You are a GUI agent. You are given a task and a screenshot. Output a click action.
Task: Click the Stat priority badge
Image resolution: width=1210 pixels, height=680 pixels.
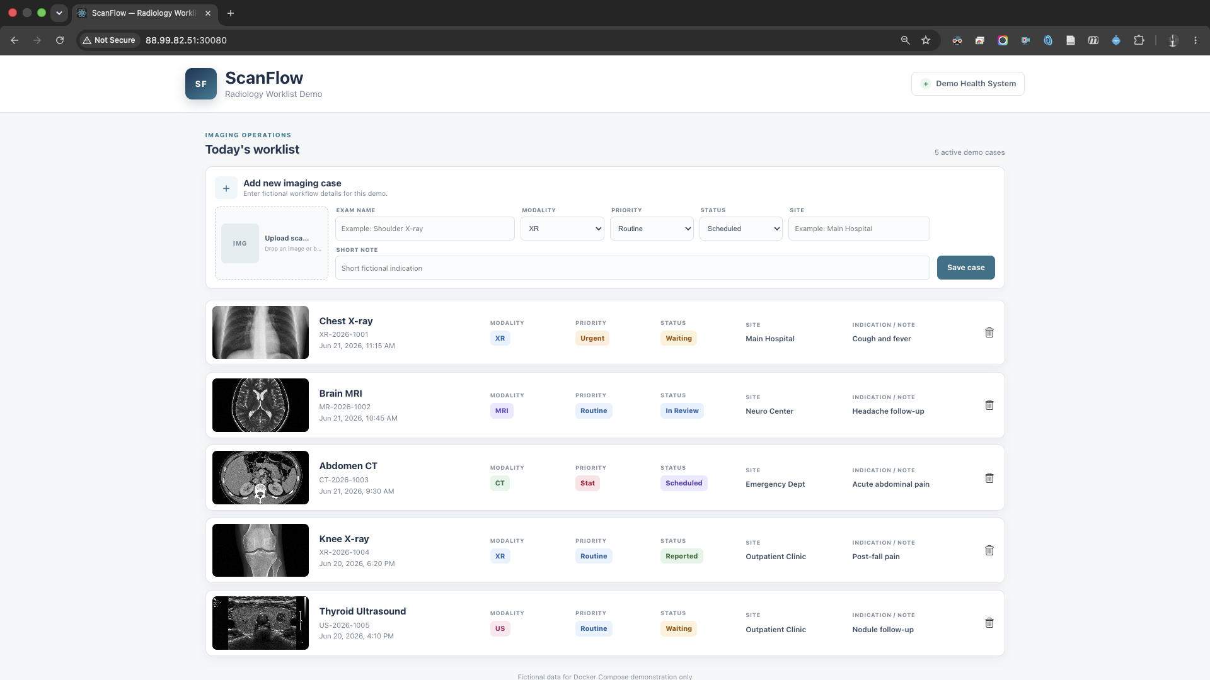pyautogui.click(x=587, y=483)
